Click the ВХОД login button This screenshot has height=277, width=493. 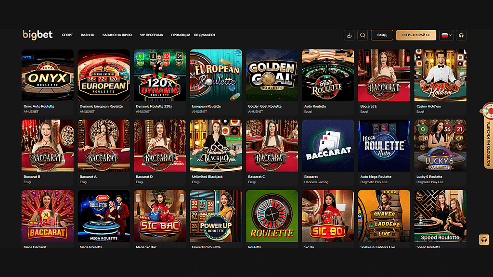tap(382, 35)
